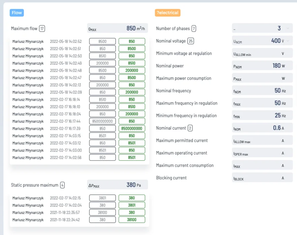Click timestamp 2022-05-18 14:02:52
297x235 pixels.
click(x=66, y=41)
